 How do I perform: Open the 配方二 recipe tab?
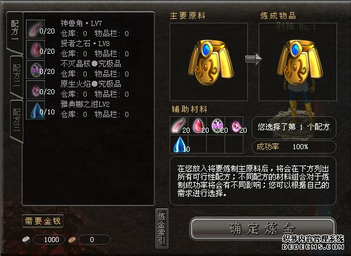click(16, 76)
